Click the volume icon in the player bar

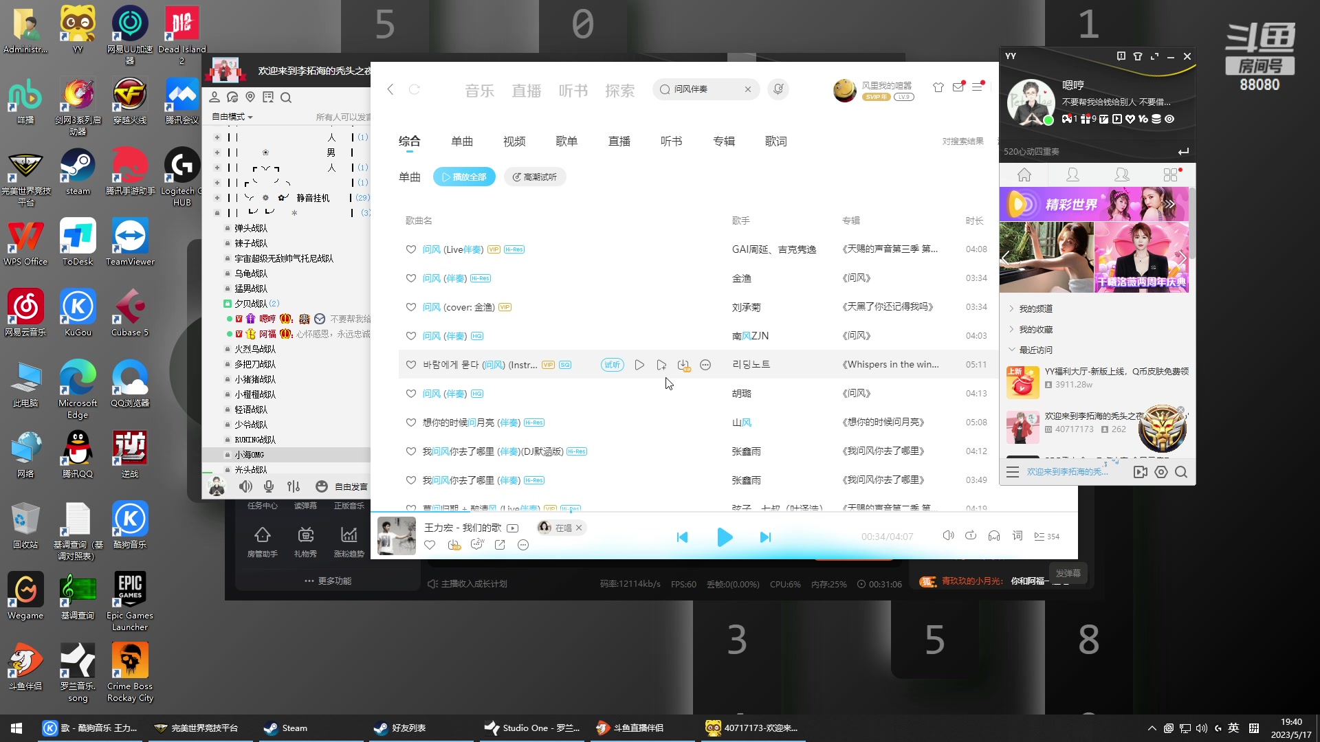point(949,535)
